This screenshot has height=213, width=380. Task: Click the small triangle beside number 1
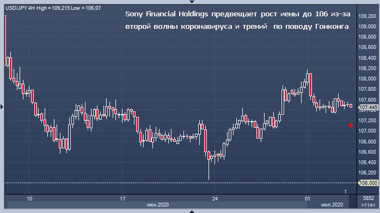351,192
